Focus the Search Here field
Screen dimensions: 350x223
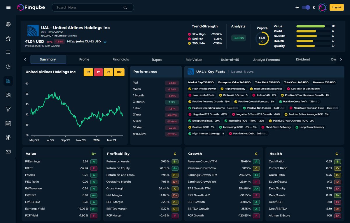coord(93,7)
